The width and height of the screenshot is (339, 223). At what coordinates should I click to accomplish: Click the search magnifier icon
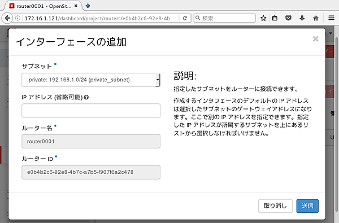coord(198,18)
